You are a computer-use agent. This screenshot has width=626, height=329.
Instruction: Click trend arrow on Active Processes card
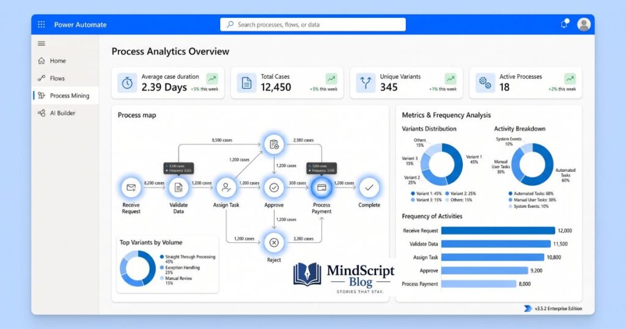(570, 78)
